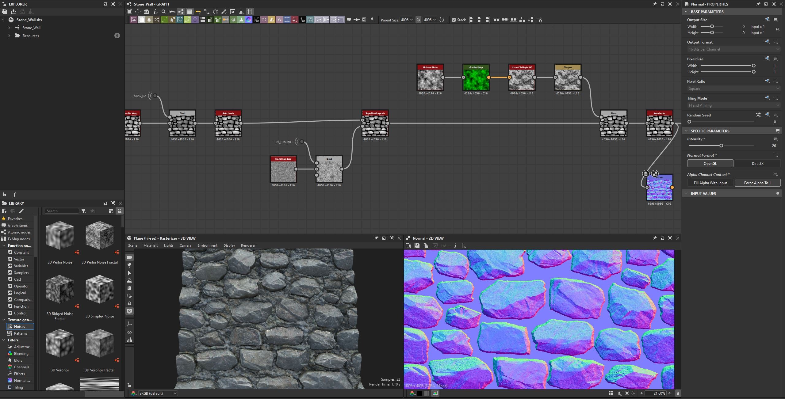
Task: Select OpenGL normal format
Action: coord(710,163)
